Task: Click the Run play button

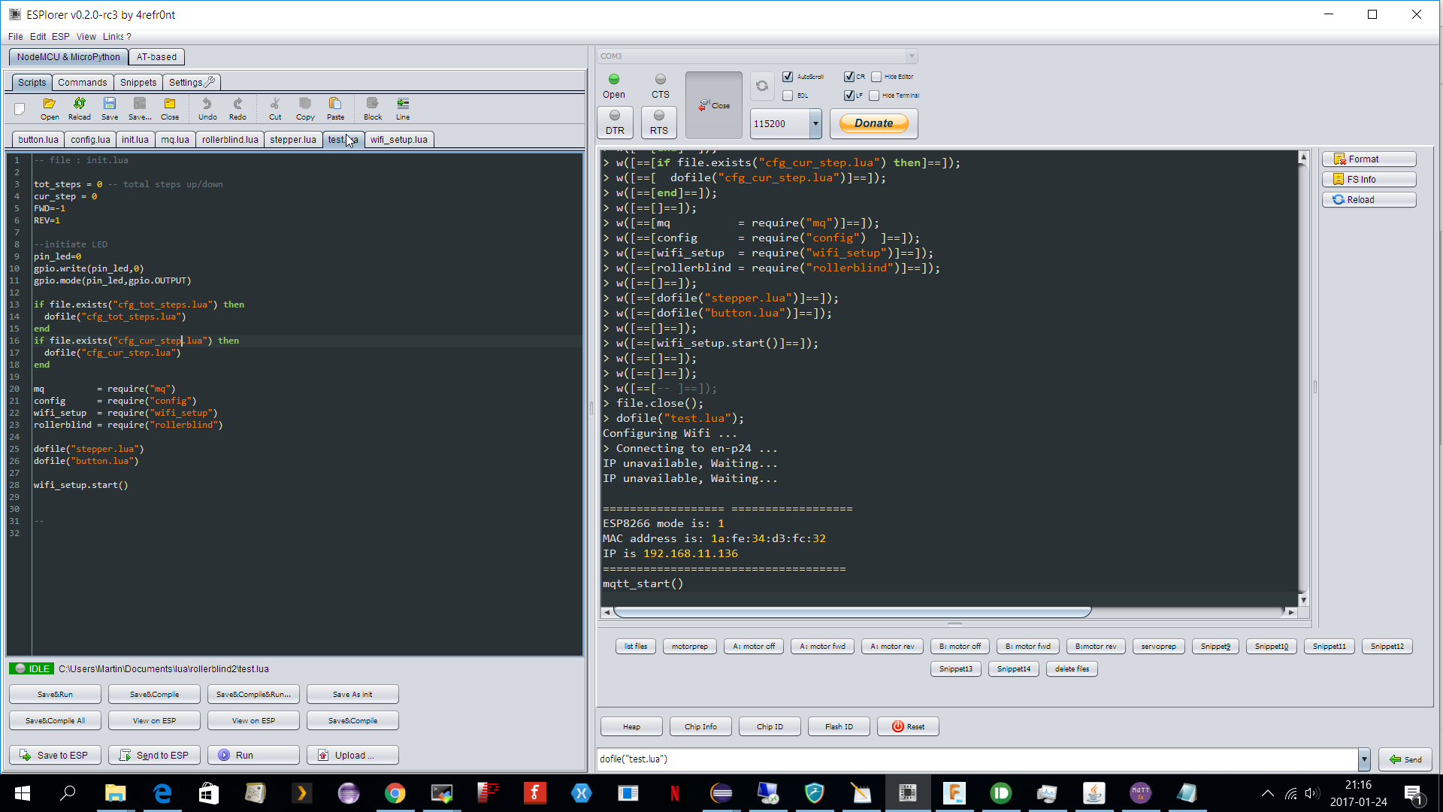Action: pos(253,755)
